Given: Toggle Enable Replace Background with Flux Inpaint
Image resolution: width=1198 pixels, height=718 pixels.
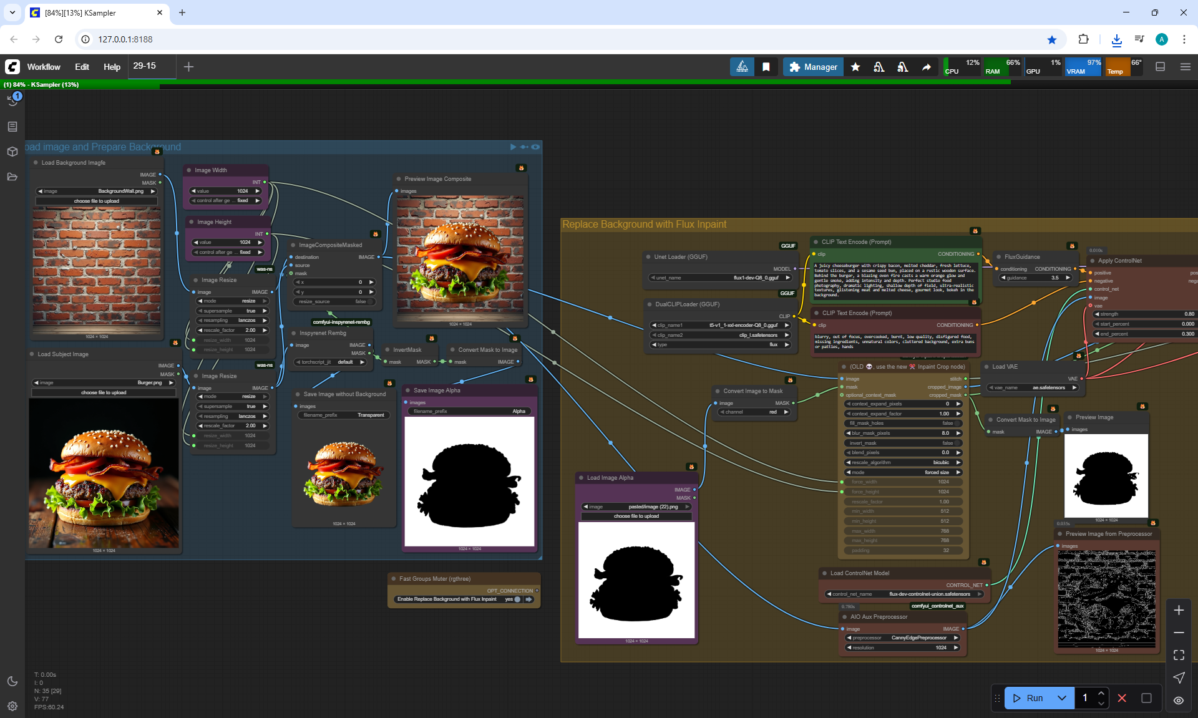Looking at the screenshot, I should coord(517,599).
